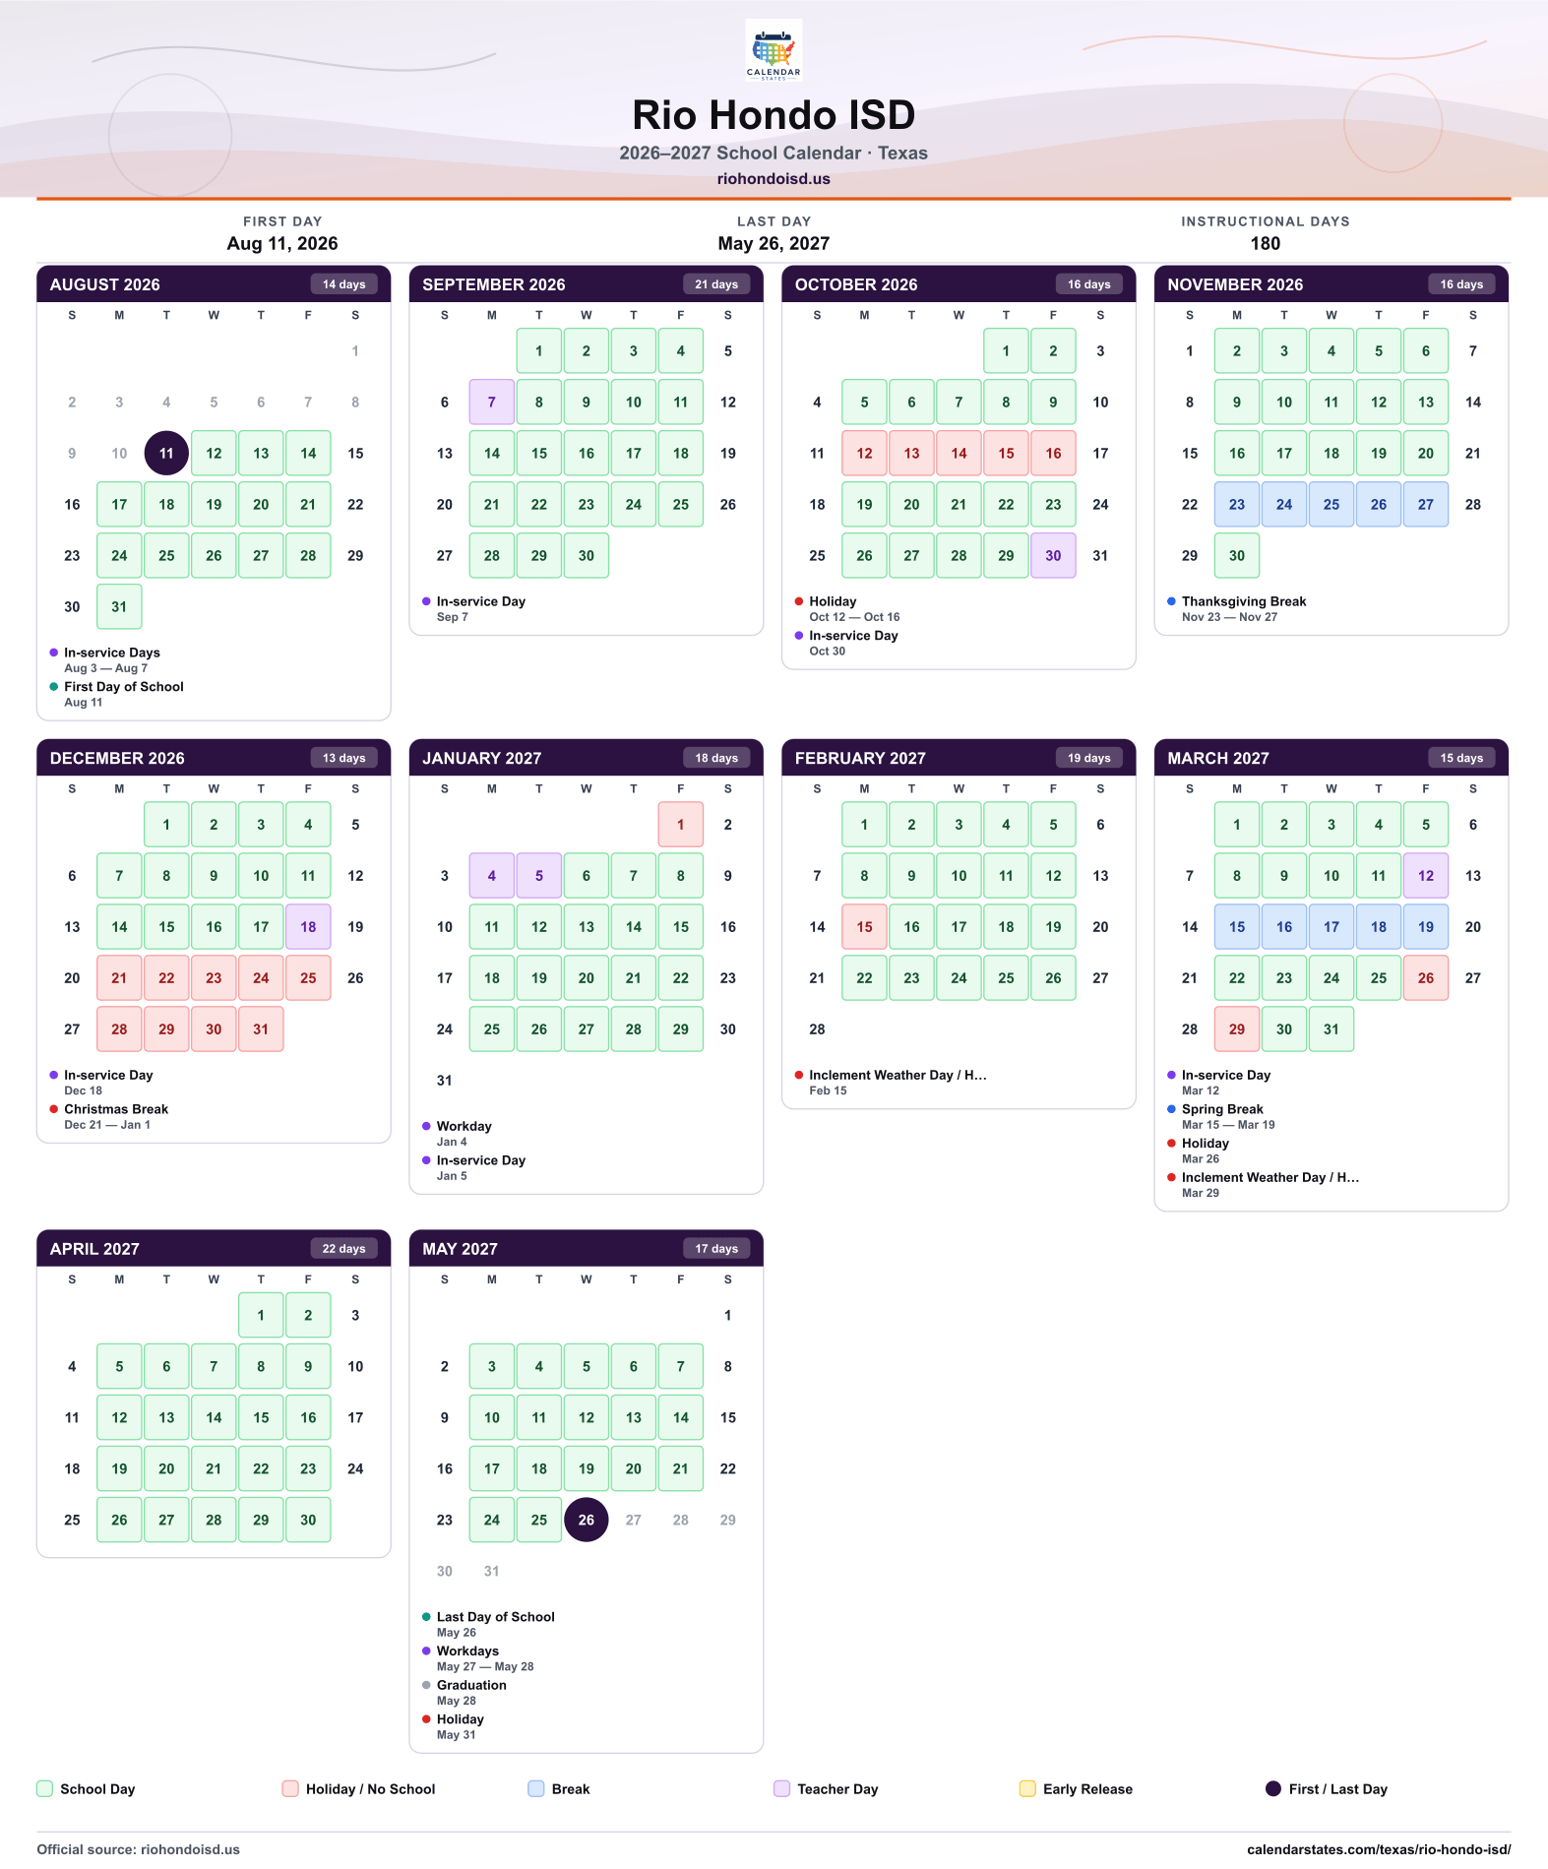Click the Holiday / No School legend swatch
Image resolution: width=1548 pixels, height=1869 pixels.
290,1789
